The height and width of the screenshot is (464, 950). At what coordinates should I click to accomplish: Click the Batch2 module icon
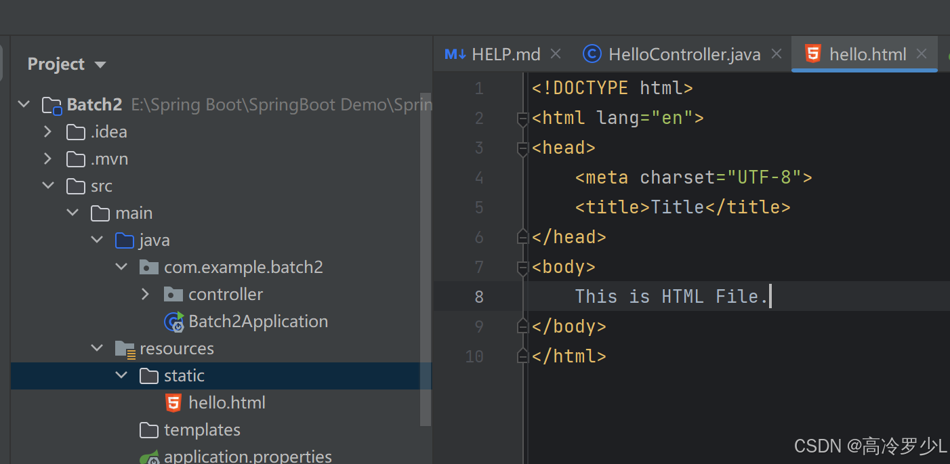pyautogui.click(x=52, y=105)
